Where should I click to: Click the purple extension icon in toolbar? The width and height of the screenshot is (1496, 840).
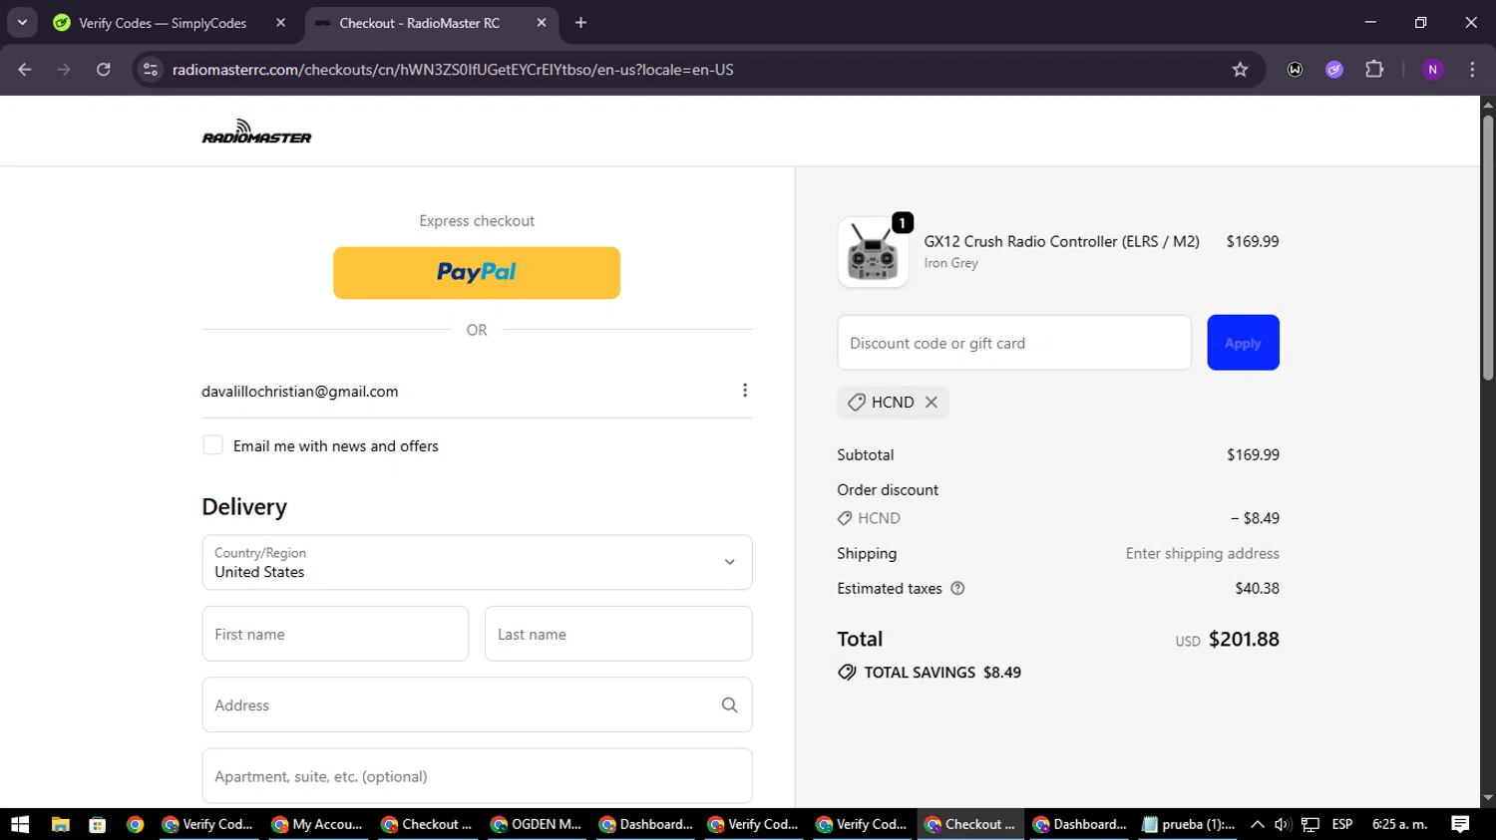coord(1334,70)
